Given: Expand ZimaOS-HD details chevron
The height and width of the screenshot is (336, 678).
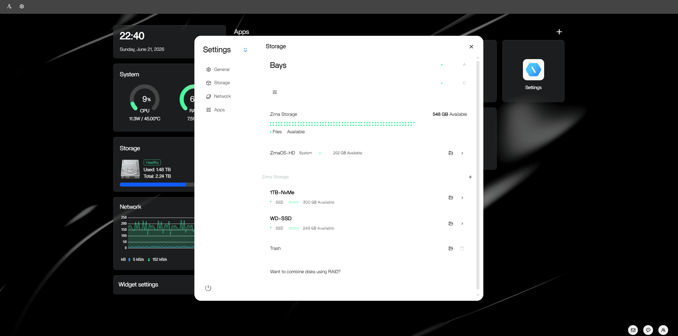Looking at the screenshot, I should point(462,153).
